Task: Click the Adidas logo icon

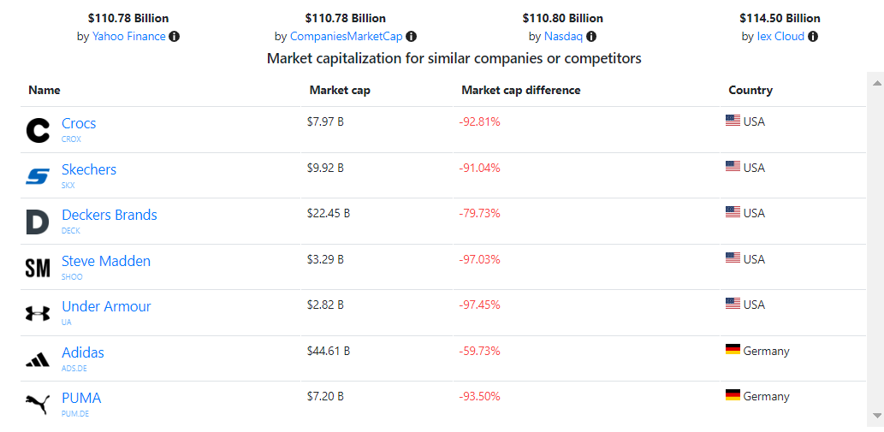Action: (38, 359)
